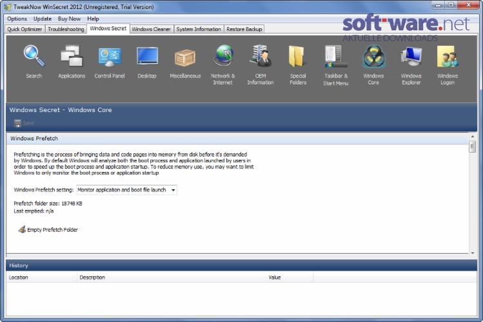Screen dimensions: 483x322
Task: Switch to the Quick Optimizer tab
Action: coord(25,29)
